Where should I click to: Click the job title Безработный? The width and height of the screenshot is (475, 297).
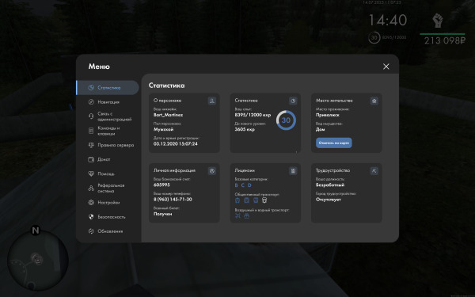point(330,185)
